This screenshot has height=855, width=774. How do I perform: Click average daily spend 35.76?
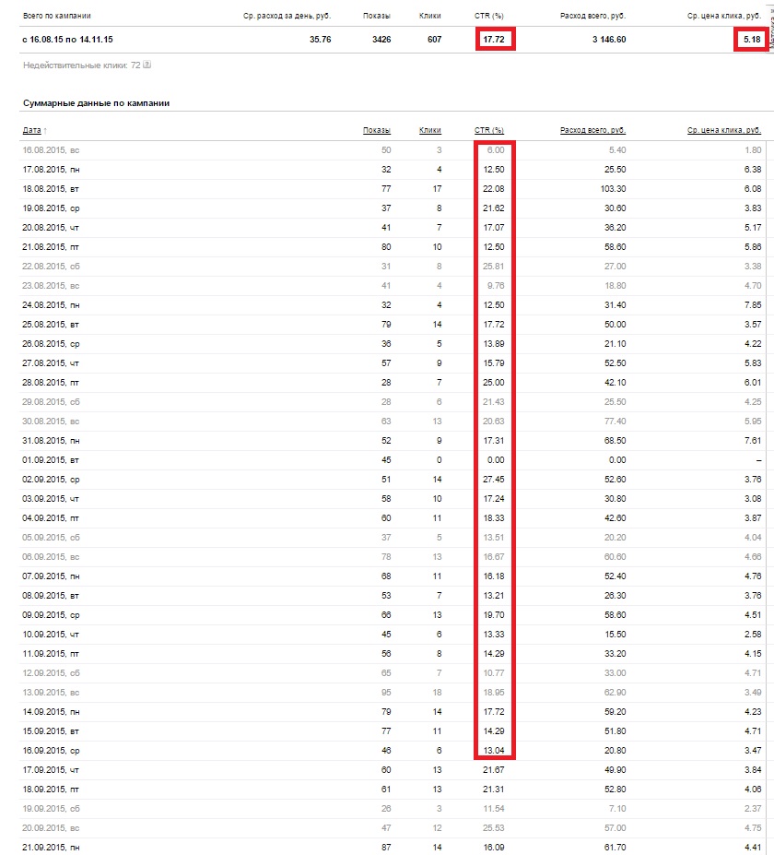[x=321, y=40]
